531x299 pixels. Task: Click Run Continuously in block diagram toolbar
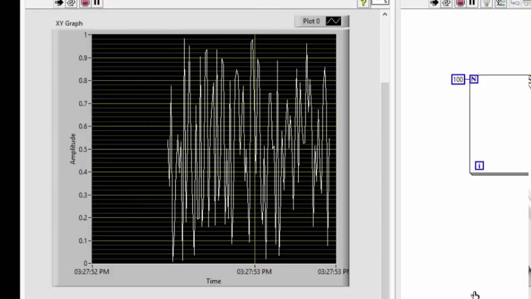coord(447,3)
